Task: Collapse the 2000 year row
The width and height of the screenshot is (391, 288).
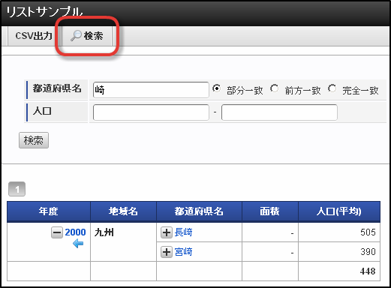Action: (57, 232)
